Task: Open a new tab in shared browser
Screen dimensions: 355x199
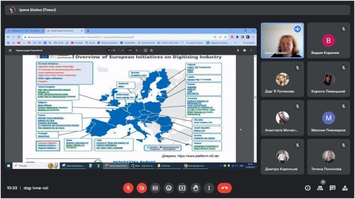Action: tap(88, 31)
